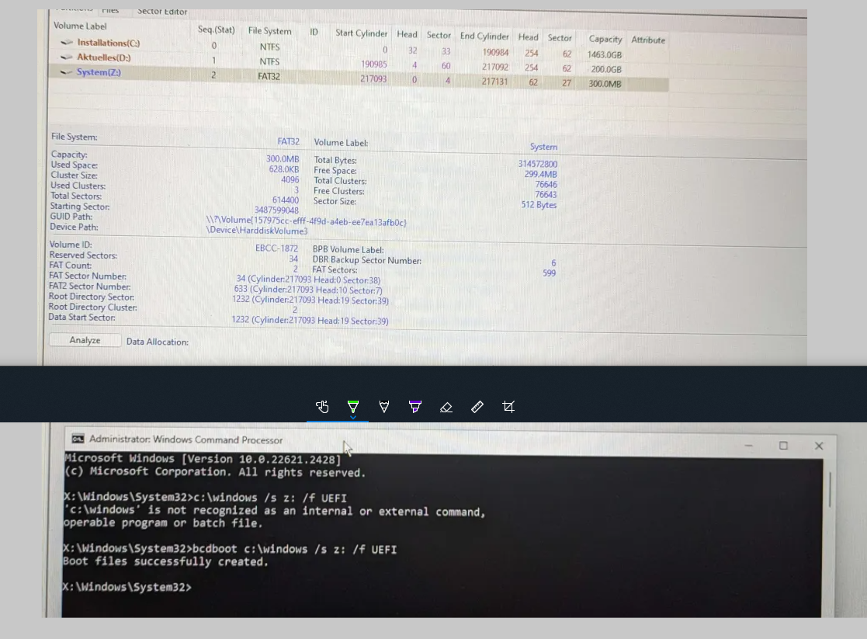This screenshot has width=867, height=639.
Task: Minimize the Command Processor window
Action: coord(749,446)
